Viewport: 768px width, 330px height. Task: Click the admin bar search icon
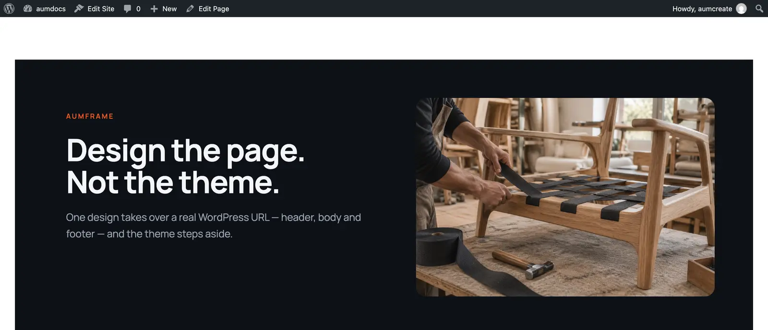[759, 9]
